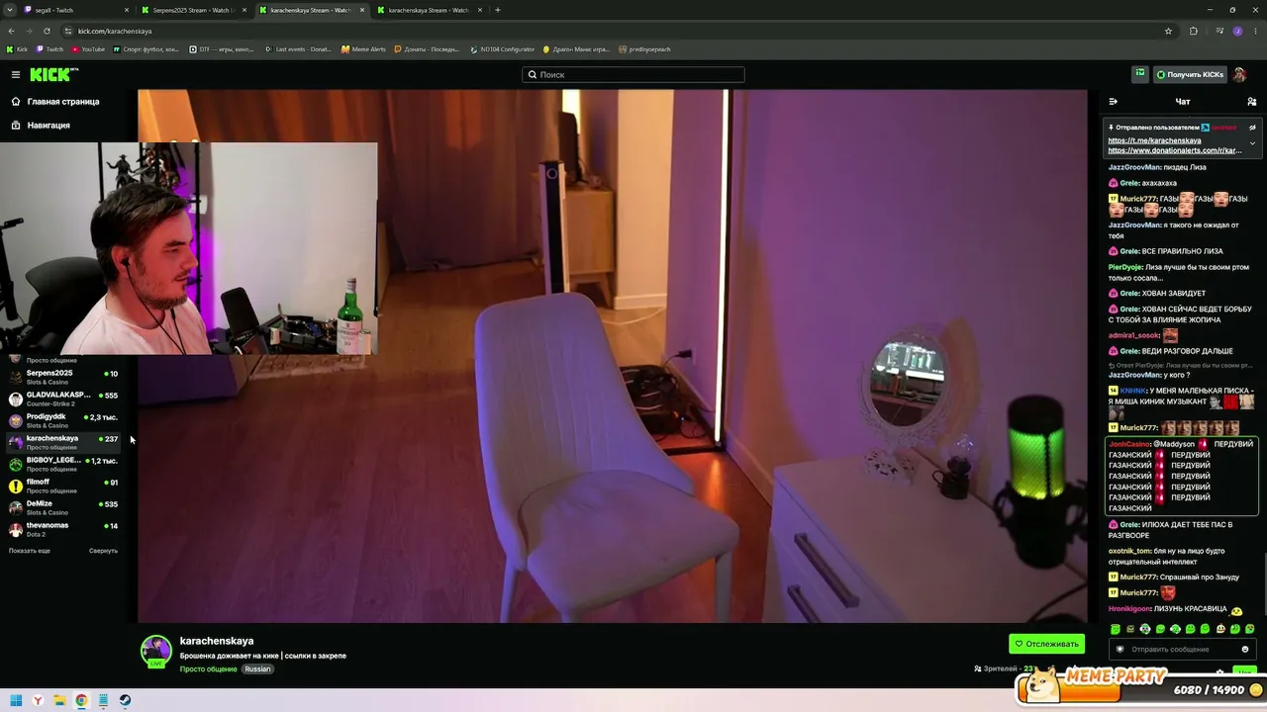The height and width of the screenshot is (712, 1267).
Task: Focus the Поиск search field
Action: [x=633, y=74]
